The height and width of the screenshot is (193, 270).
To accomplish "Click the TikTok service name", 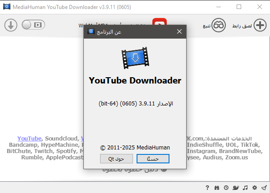I will click(x=250, y=145).
